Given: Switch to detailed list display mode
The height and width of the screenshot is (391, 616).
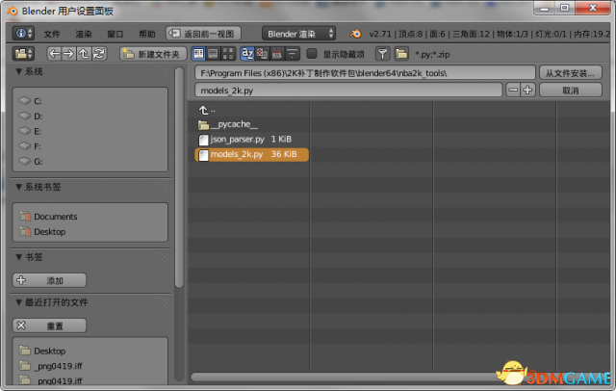Looking at the screenshot, I should point(213,54).
